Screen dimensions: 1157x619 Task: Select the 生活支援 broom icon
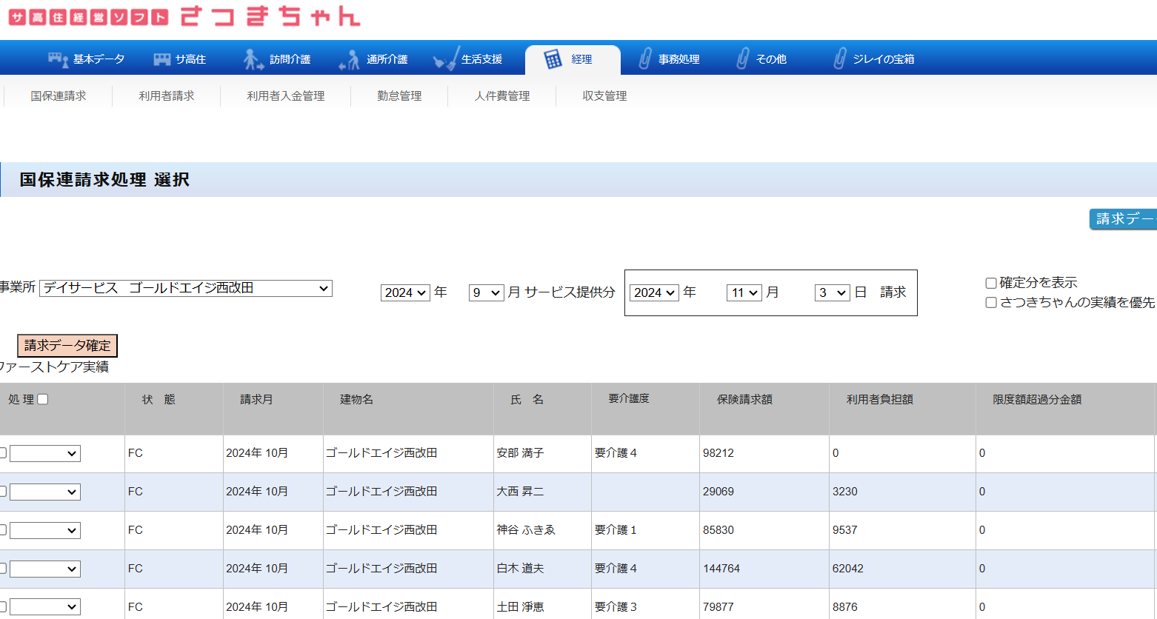446,59
